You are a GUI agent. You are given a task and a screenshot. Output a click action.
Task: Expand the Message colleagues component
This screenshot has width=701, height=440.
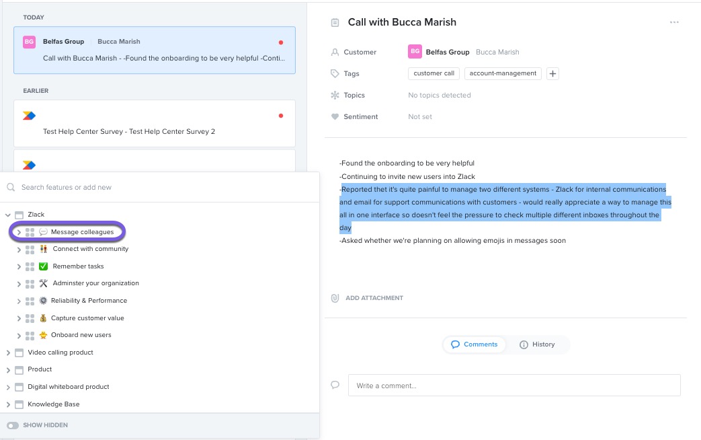19,232
